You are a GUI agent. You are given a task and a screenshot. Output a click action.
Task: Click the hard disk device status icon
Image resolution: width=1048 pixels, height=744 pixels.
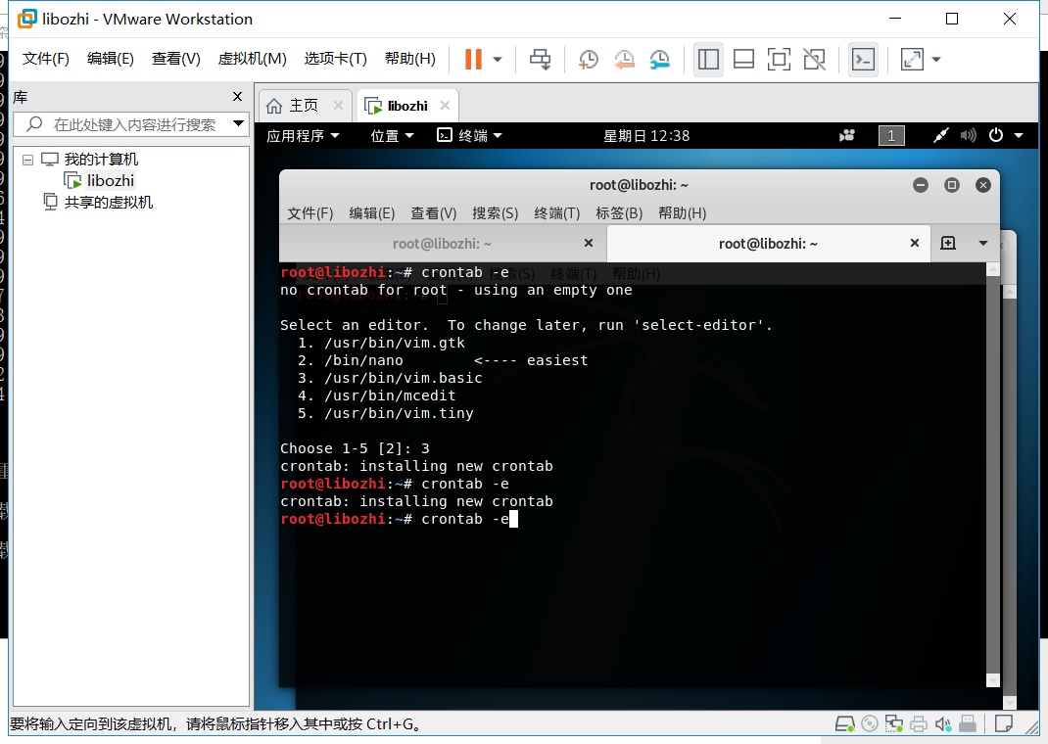tap(845, 723)
